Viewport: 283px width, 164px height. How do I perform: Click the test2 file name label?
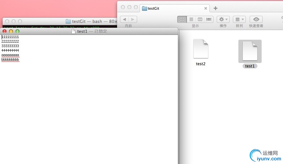point(201,64)
